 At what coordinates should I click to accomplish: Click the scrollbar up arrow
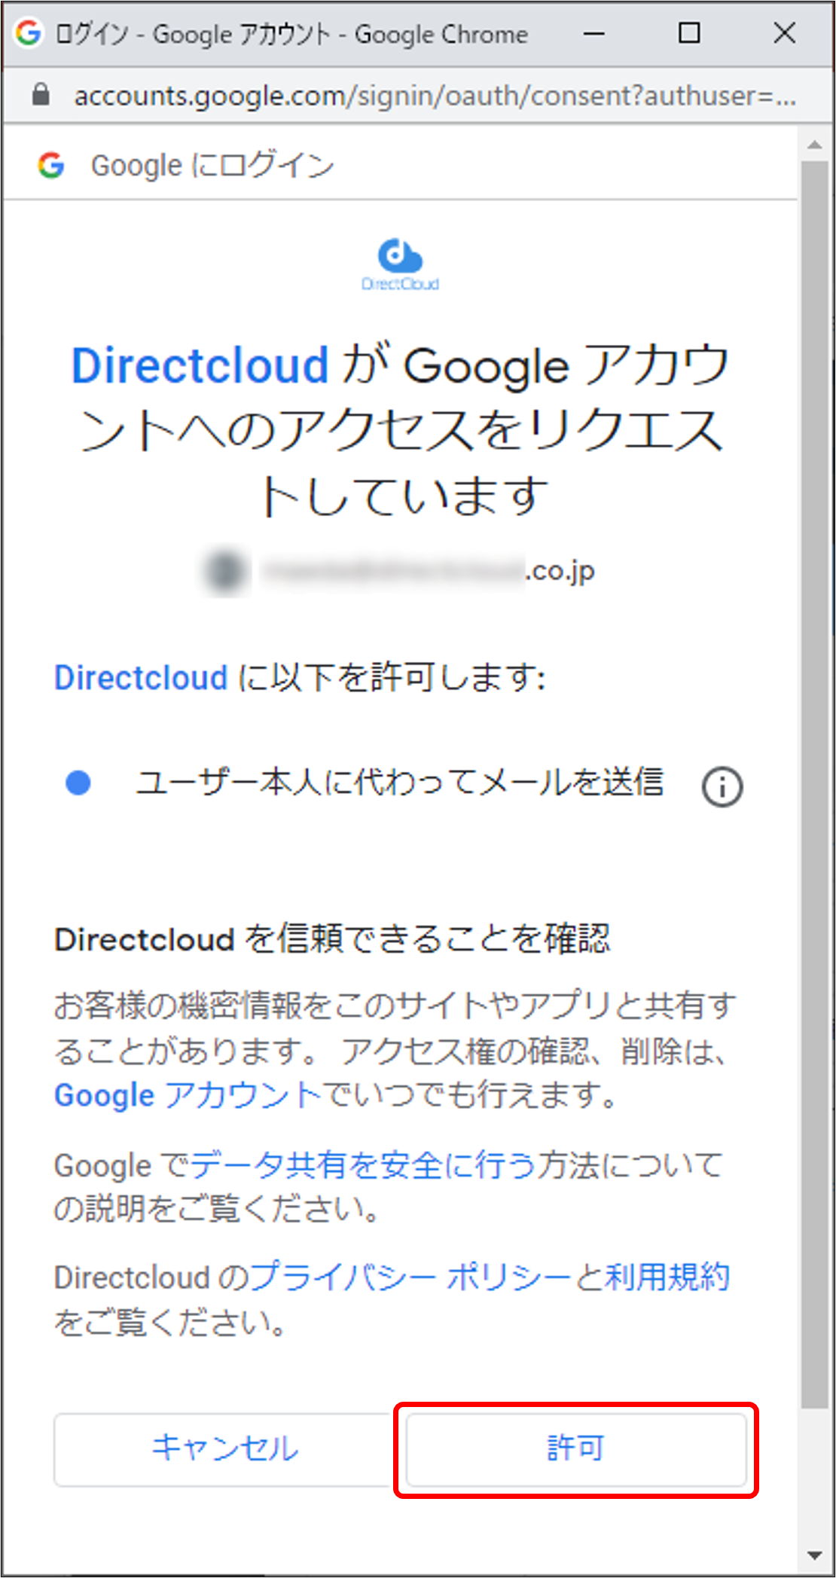[816, 142]
